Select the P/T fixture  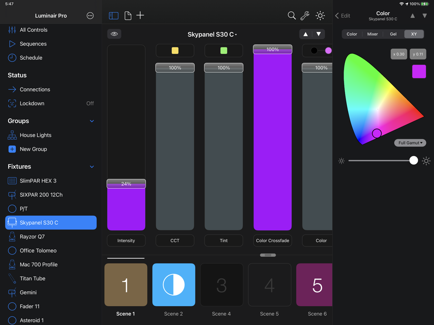coord(51,209)
